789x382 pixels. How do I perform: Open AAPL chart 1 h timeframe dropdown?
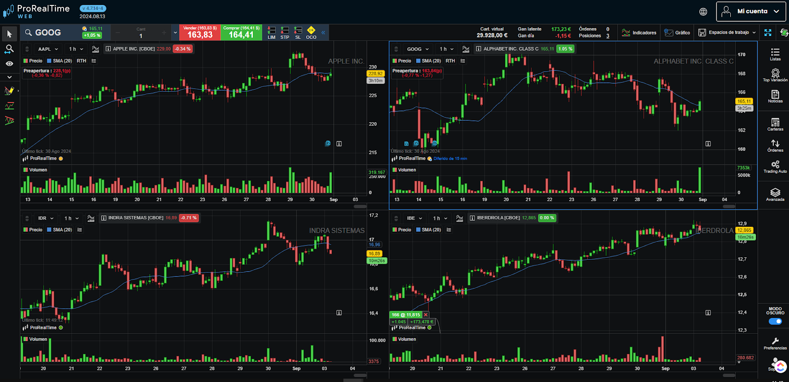(x=76, y=49)
